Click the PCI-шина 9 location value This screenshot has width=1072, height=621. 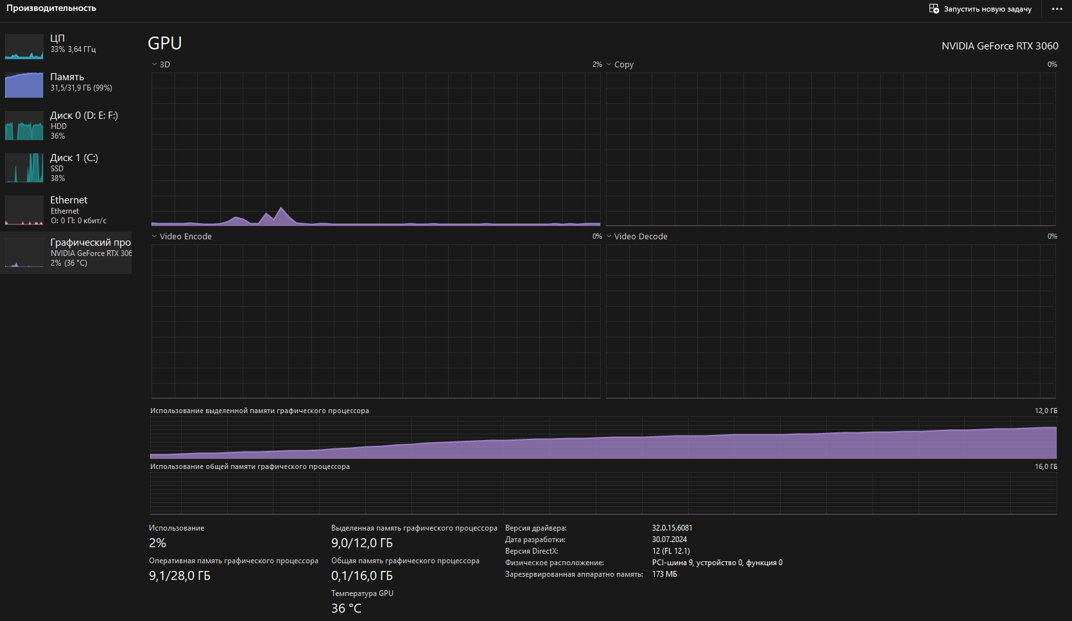tap(717, 563)
